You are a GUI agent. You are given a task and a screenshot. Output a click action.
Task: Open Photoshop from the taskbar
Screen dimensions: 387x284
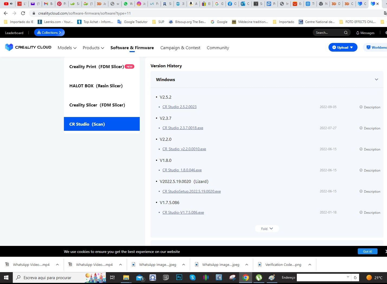[179, 278]
